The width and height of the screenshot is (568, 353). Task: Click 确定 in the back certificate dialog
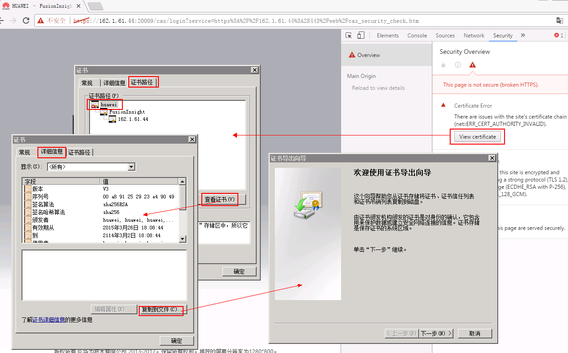pyautogui.click(x=239, y=271)
